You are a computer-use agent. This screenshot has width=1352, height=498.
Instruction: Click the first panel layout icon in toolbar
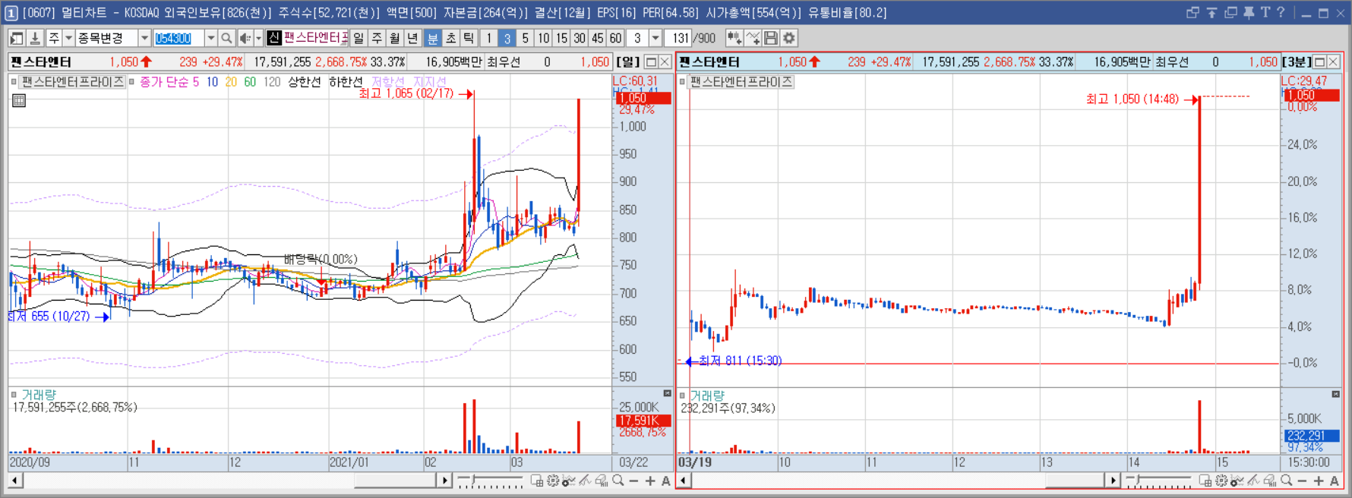(x=17, y=38)
